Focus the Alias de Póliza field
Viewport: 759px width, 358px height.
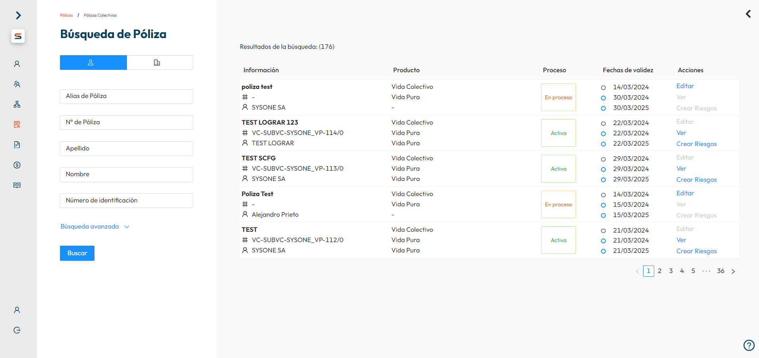127,96
